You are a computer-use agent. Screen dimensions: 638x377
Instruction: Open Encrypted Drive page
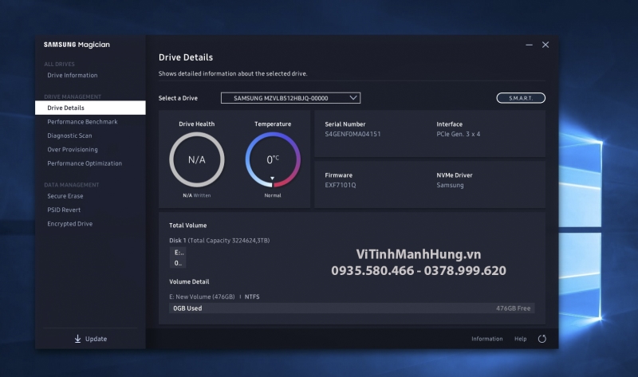click(70, 224)
